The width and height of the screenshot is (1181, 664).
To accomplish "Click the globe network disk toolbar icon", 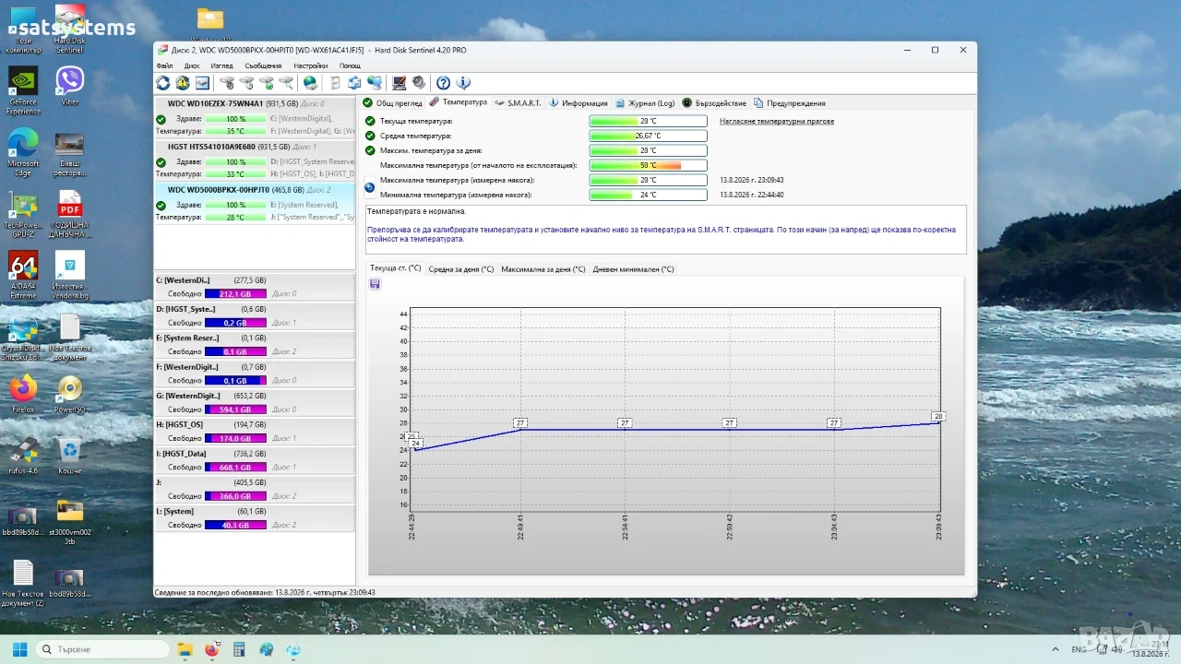I will pos(310,83).
